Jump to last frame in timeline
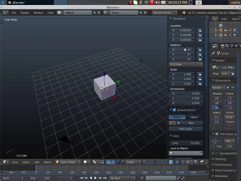 click(105, 178)
